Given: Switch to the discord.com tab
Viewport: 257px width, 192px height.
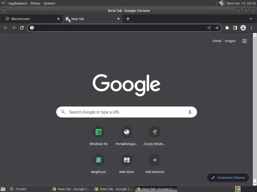Looking at the screenshot, I should 31,19.
